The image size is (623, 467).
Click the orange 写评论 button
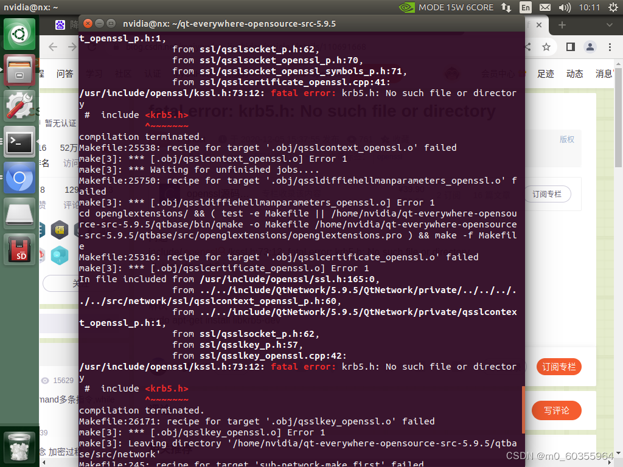click(556, 410)
